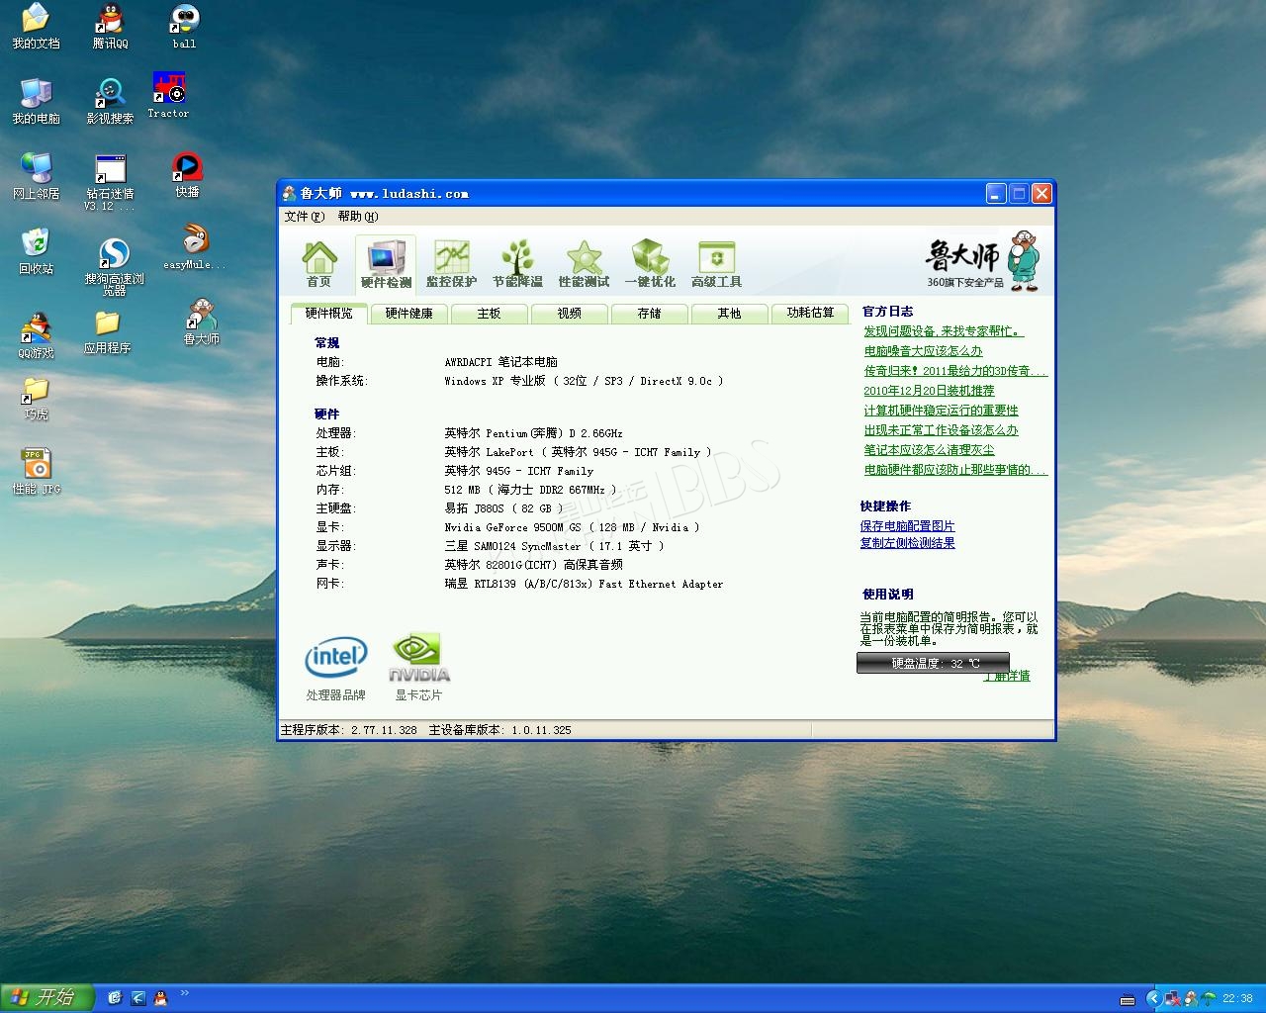Switch to 视频 tab
Screen dimensions: 1266x1013
pos(569,314)
